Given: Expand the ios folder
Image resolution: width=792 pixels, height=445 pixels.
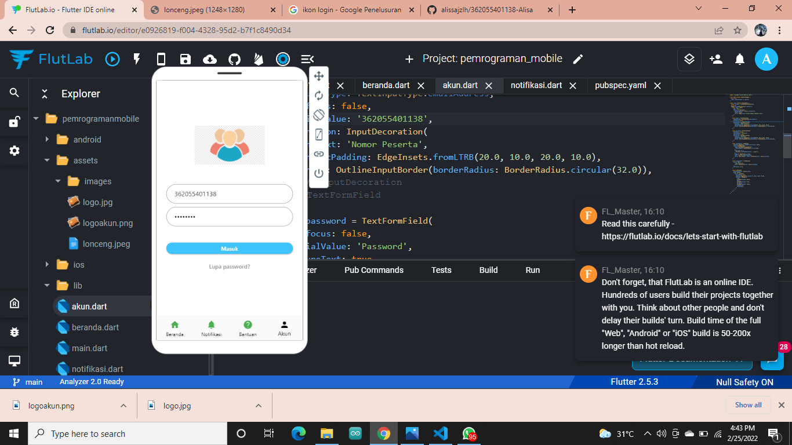Looking at the screenshot, I should tap(47, 265).
